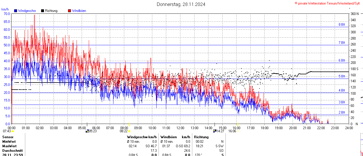Click the 06:00 time axis label

point(96,128)
